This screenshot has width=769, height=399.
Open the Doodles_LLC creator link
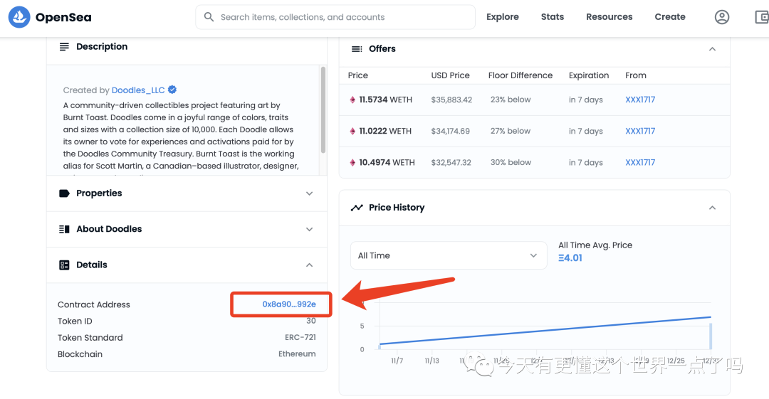click(x=138, y=90)
